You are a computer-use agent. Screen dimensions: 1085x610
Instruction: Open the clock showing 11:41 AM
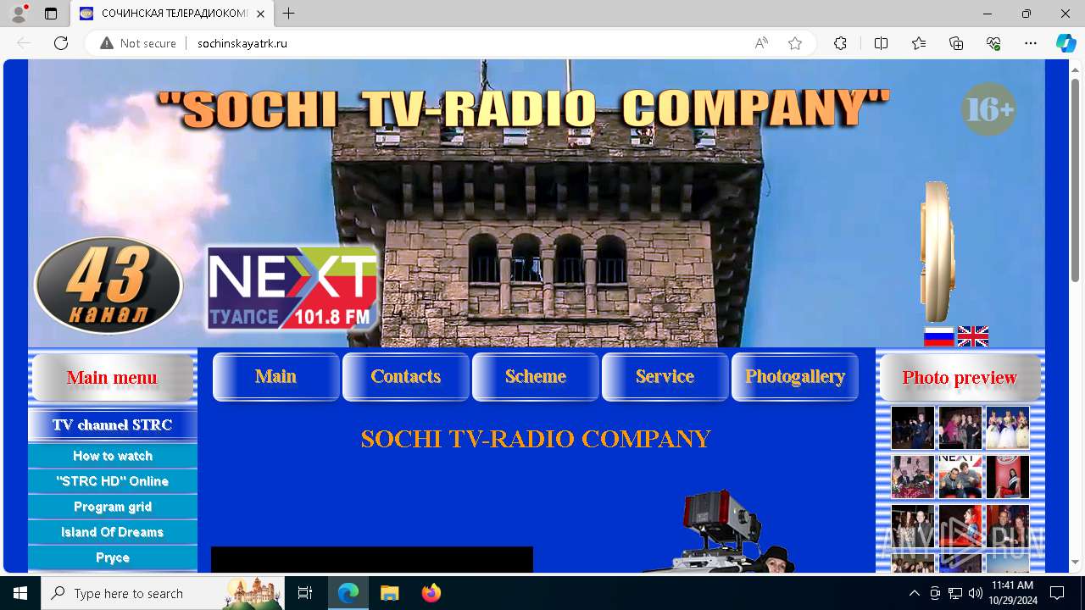click(x=1012, y=593)
